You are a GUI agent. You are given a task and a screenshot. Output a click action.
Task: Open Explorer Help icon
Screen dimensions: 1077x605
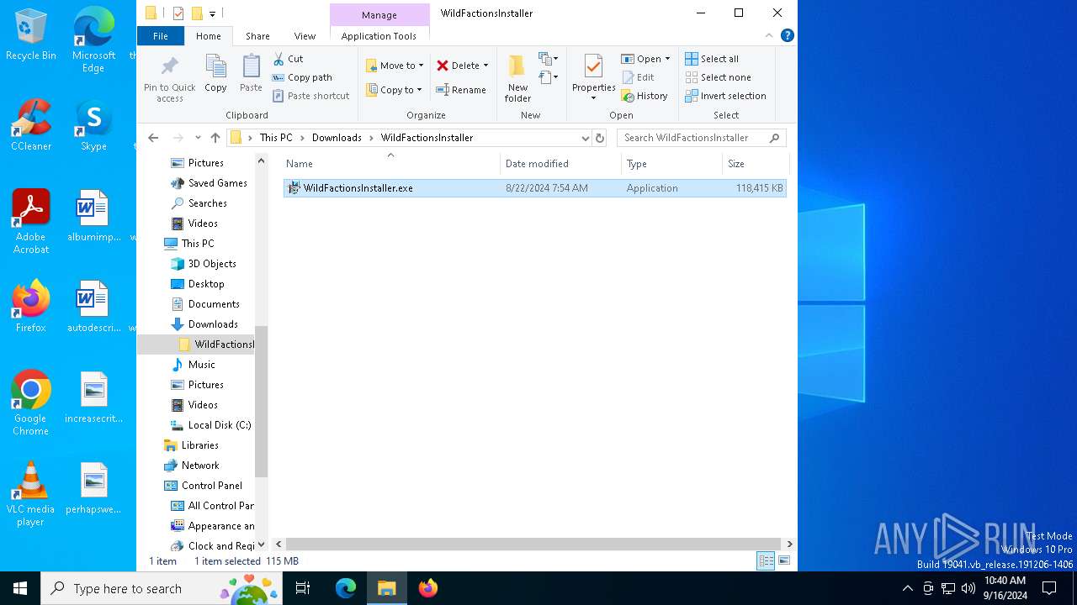788,35
